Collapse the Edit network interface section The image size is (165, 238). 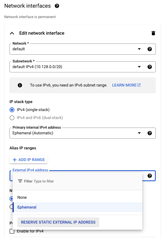(x=12, y=33)
